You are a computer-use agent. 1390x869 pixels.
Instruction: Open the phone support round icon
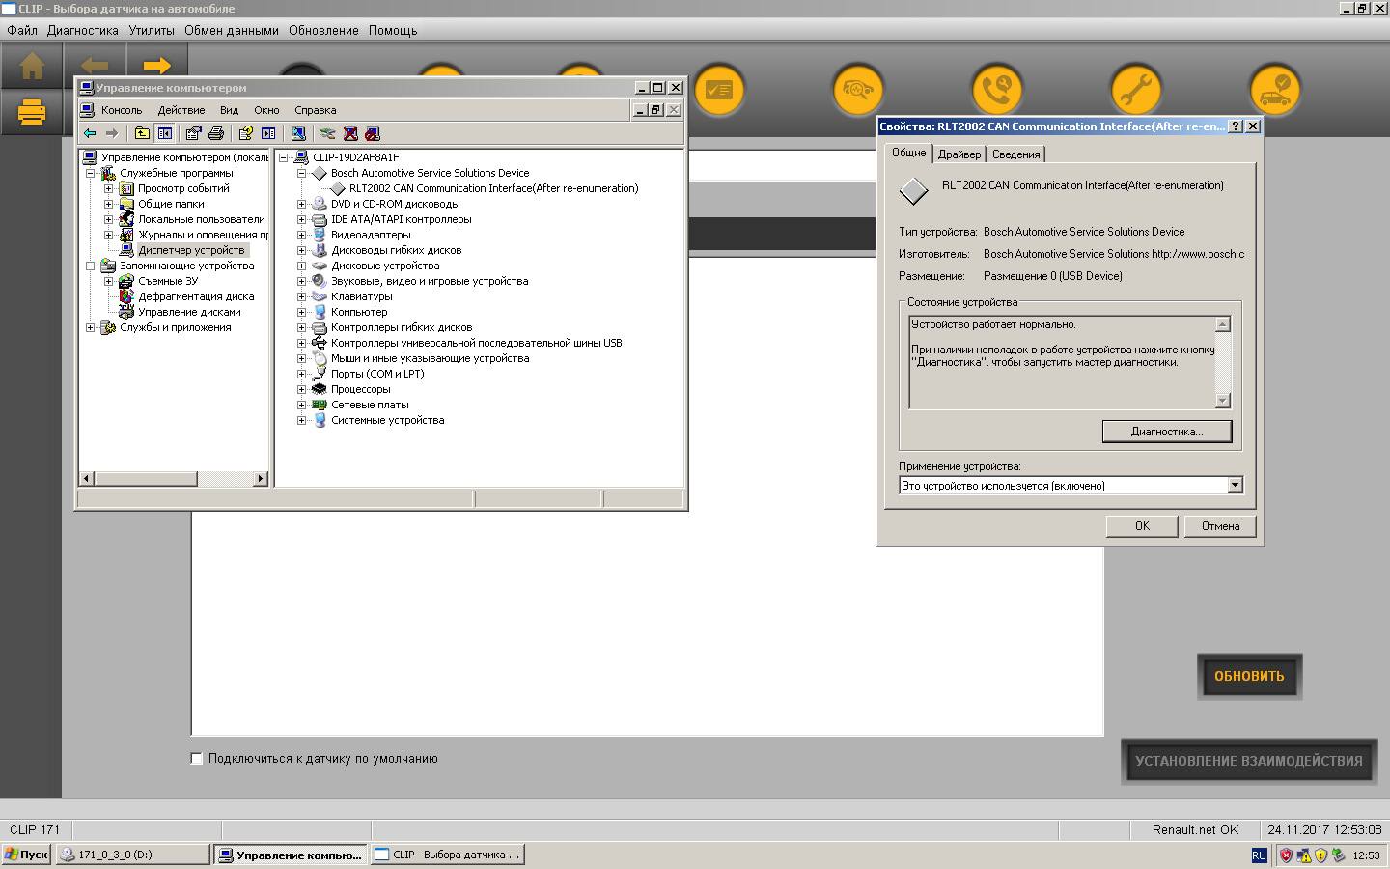click(997, 90)
